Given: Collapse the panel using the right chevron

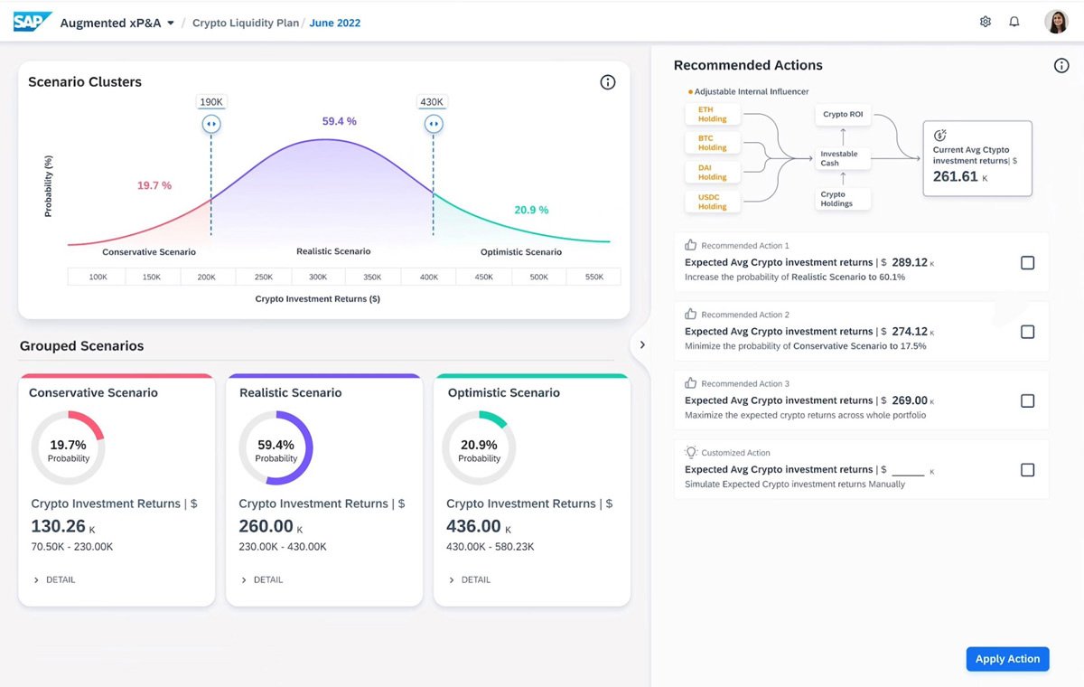Looking at the screenshot, I should [642, 344].
